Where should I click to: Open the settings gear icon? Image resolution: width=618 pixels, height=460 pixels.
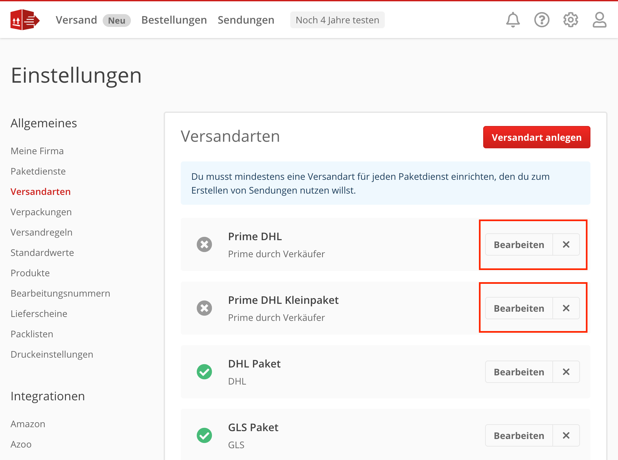click(x=571, y=20)
